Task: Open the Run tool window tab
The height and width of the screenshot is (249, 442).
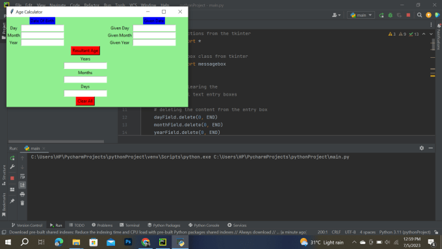Action: tap(56, 225)
